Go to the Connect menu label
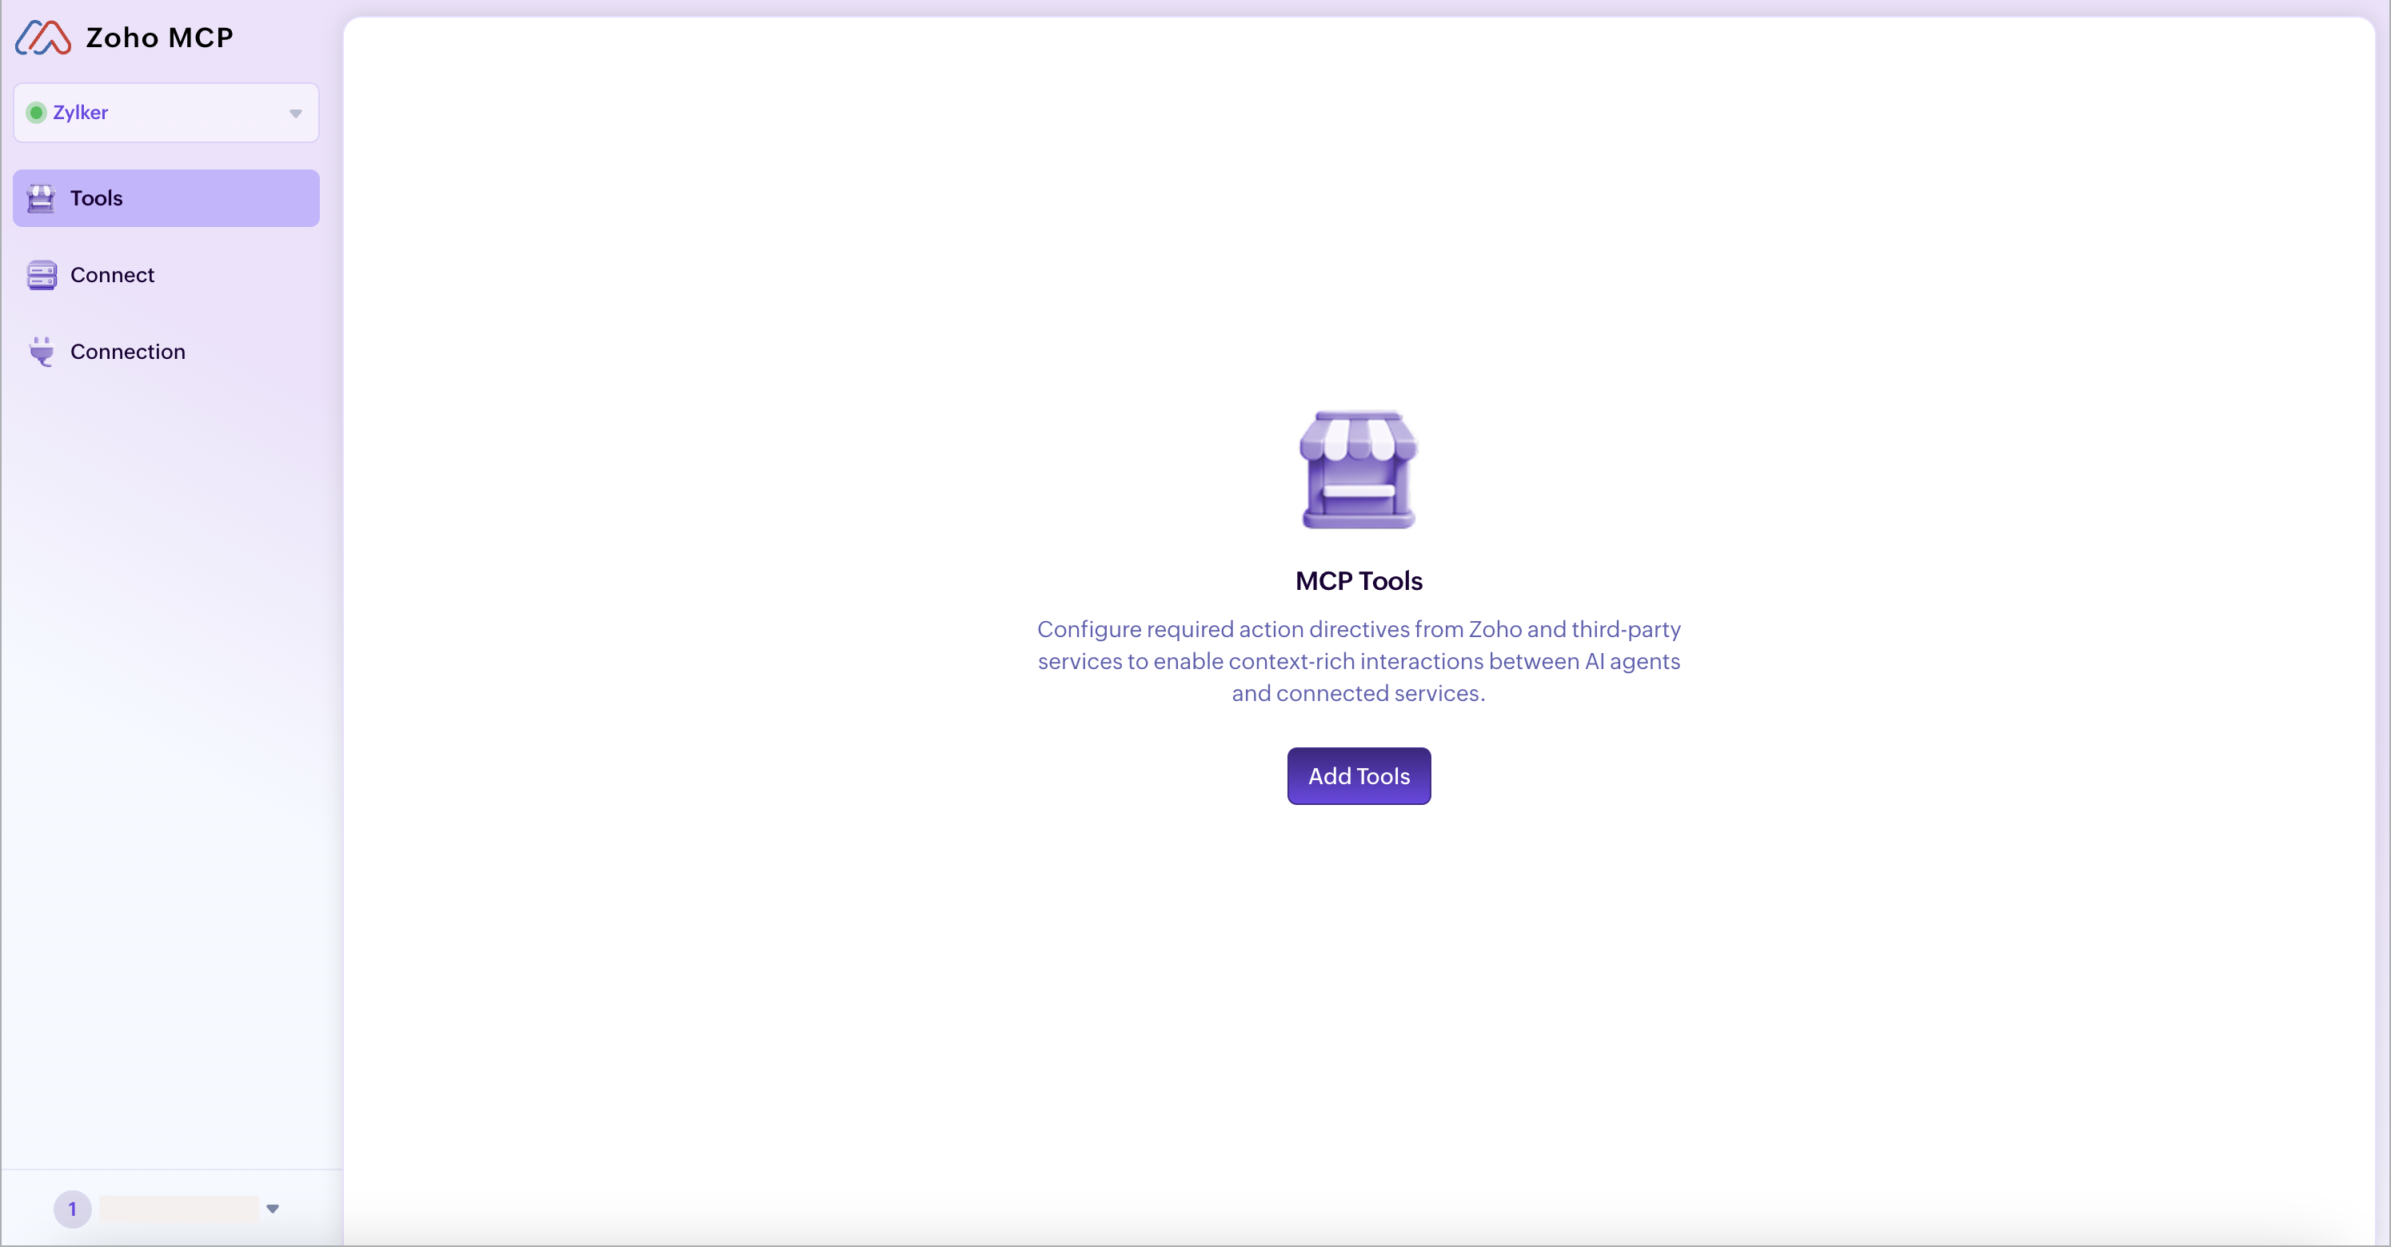The image size is (2391, 1247). tap(112, 275)
